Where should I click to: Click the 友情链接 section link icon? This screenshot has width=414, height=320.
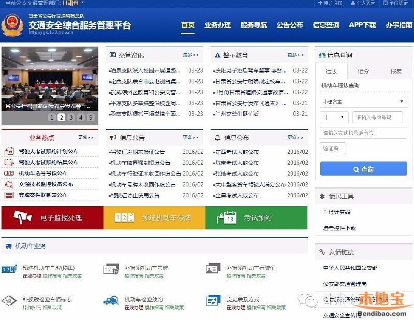[322, 252]
